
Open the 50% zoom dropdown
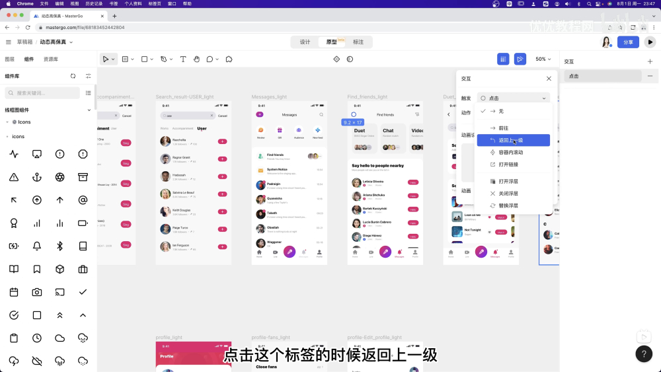[x=543, y=59]
